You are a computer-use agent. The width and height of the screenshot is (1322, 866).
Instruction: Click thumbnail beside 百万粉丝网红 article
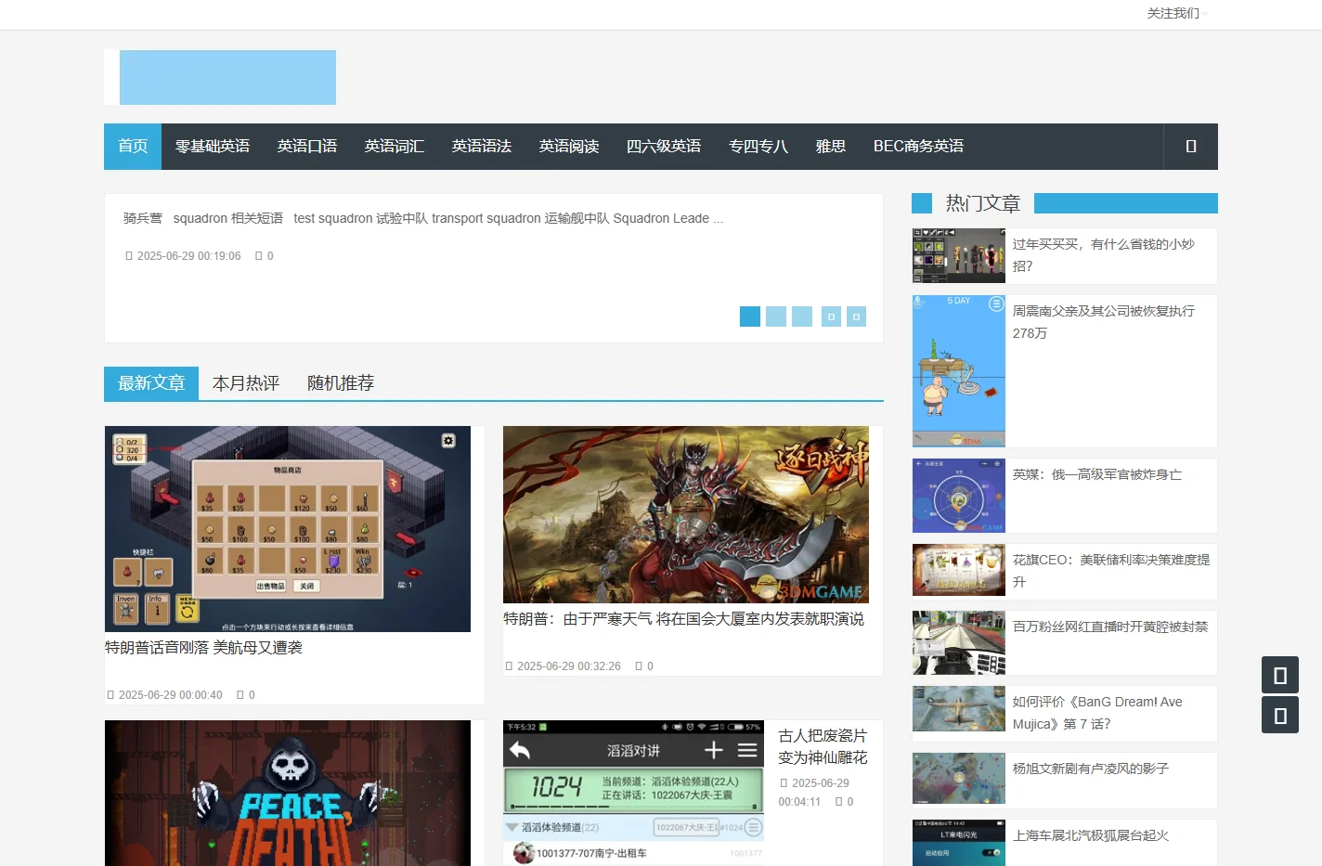coord(959,642)
